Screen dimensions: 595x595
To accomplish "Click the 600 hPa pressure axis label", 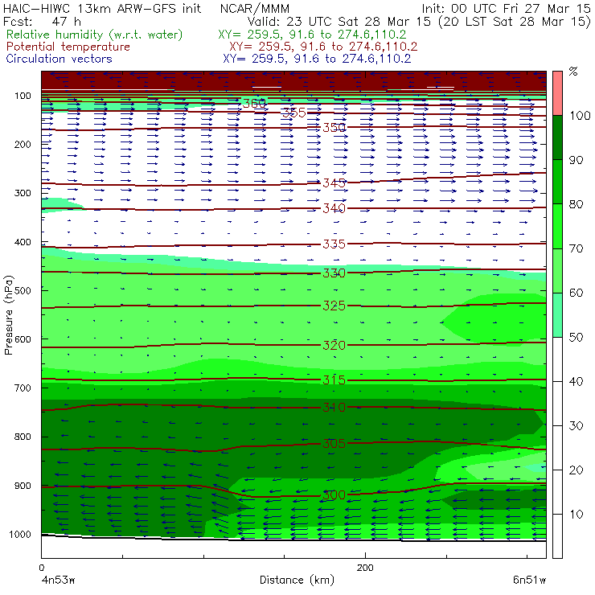I will [x=23, y=339].
